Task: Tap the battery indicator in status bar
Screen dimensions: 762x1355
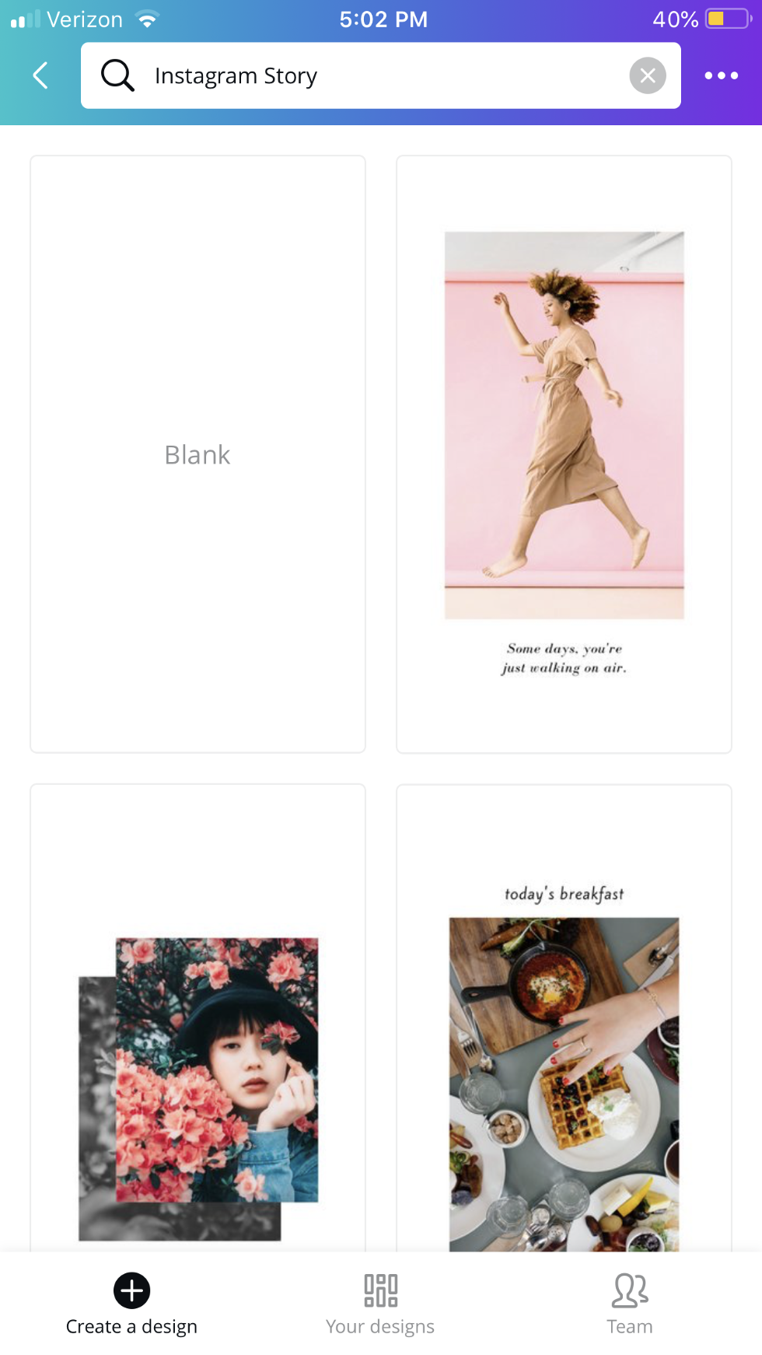Action: (x=729, y=19)
